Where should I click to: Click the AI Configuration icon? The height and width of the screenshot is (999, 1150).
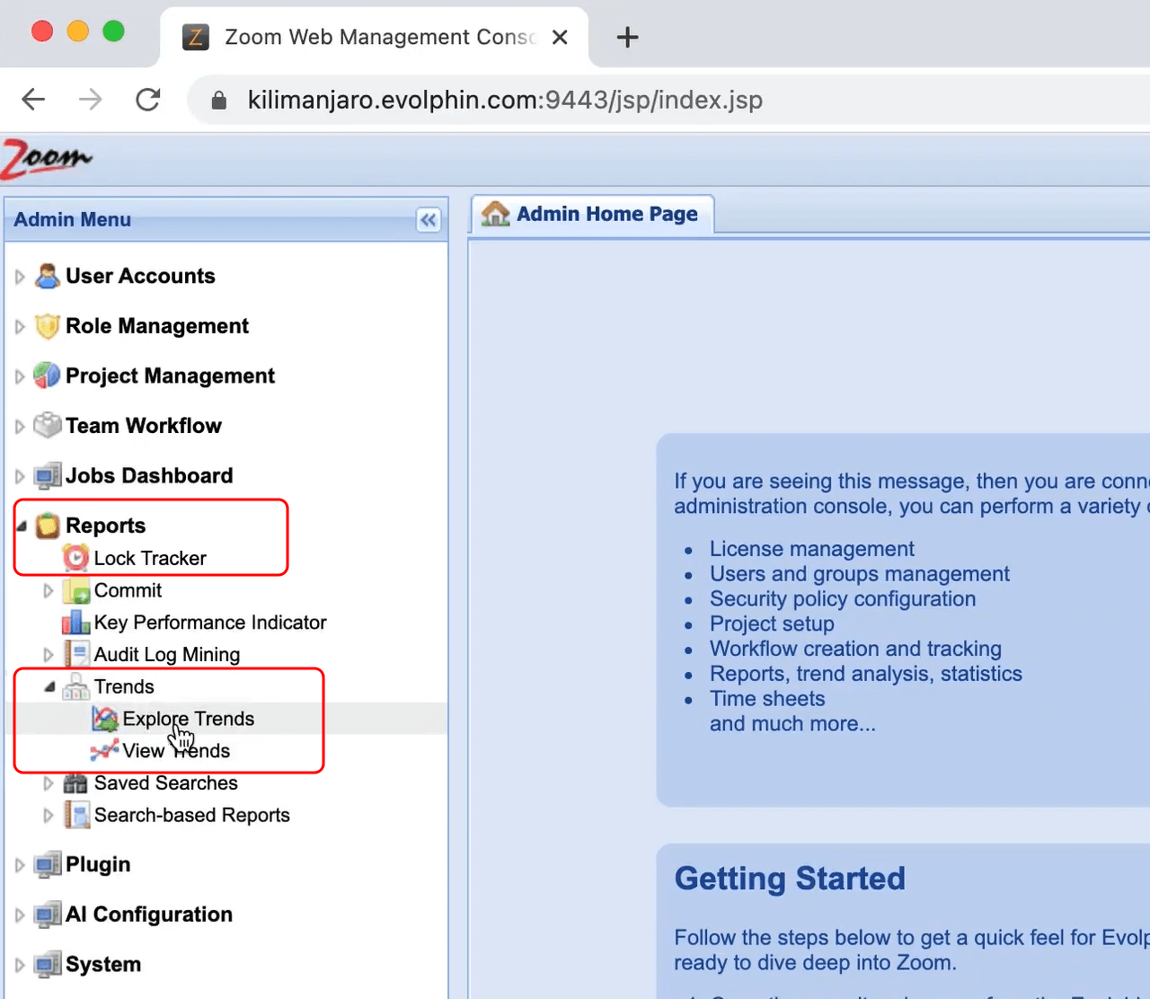click(48, 915)
